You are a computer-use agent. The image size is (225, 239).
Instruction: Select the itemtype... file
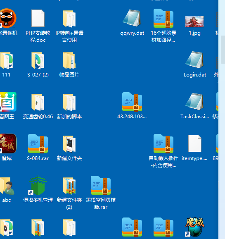[x=195, y=143]
